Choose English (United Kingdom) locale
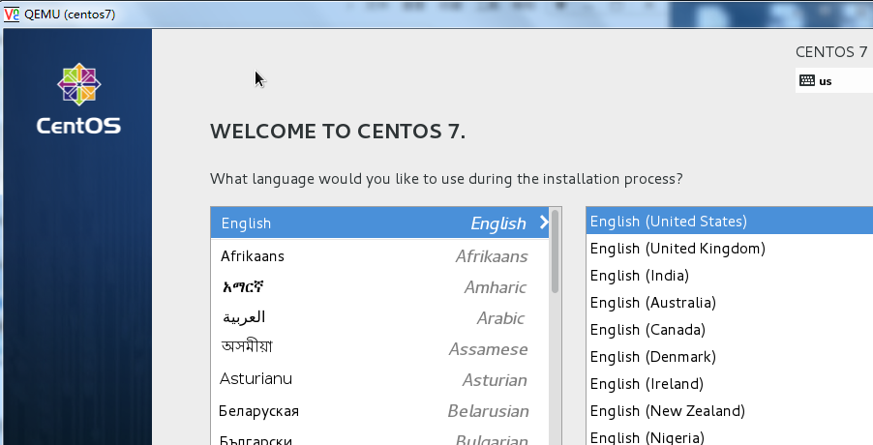The width and height of the screenshot is (873, 445). point(730,248)
